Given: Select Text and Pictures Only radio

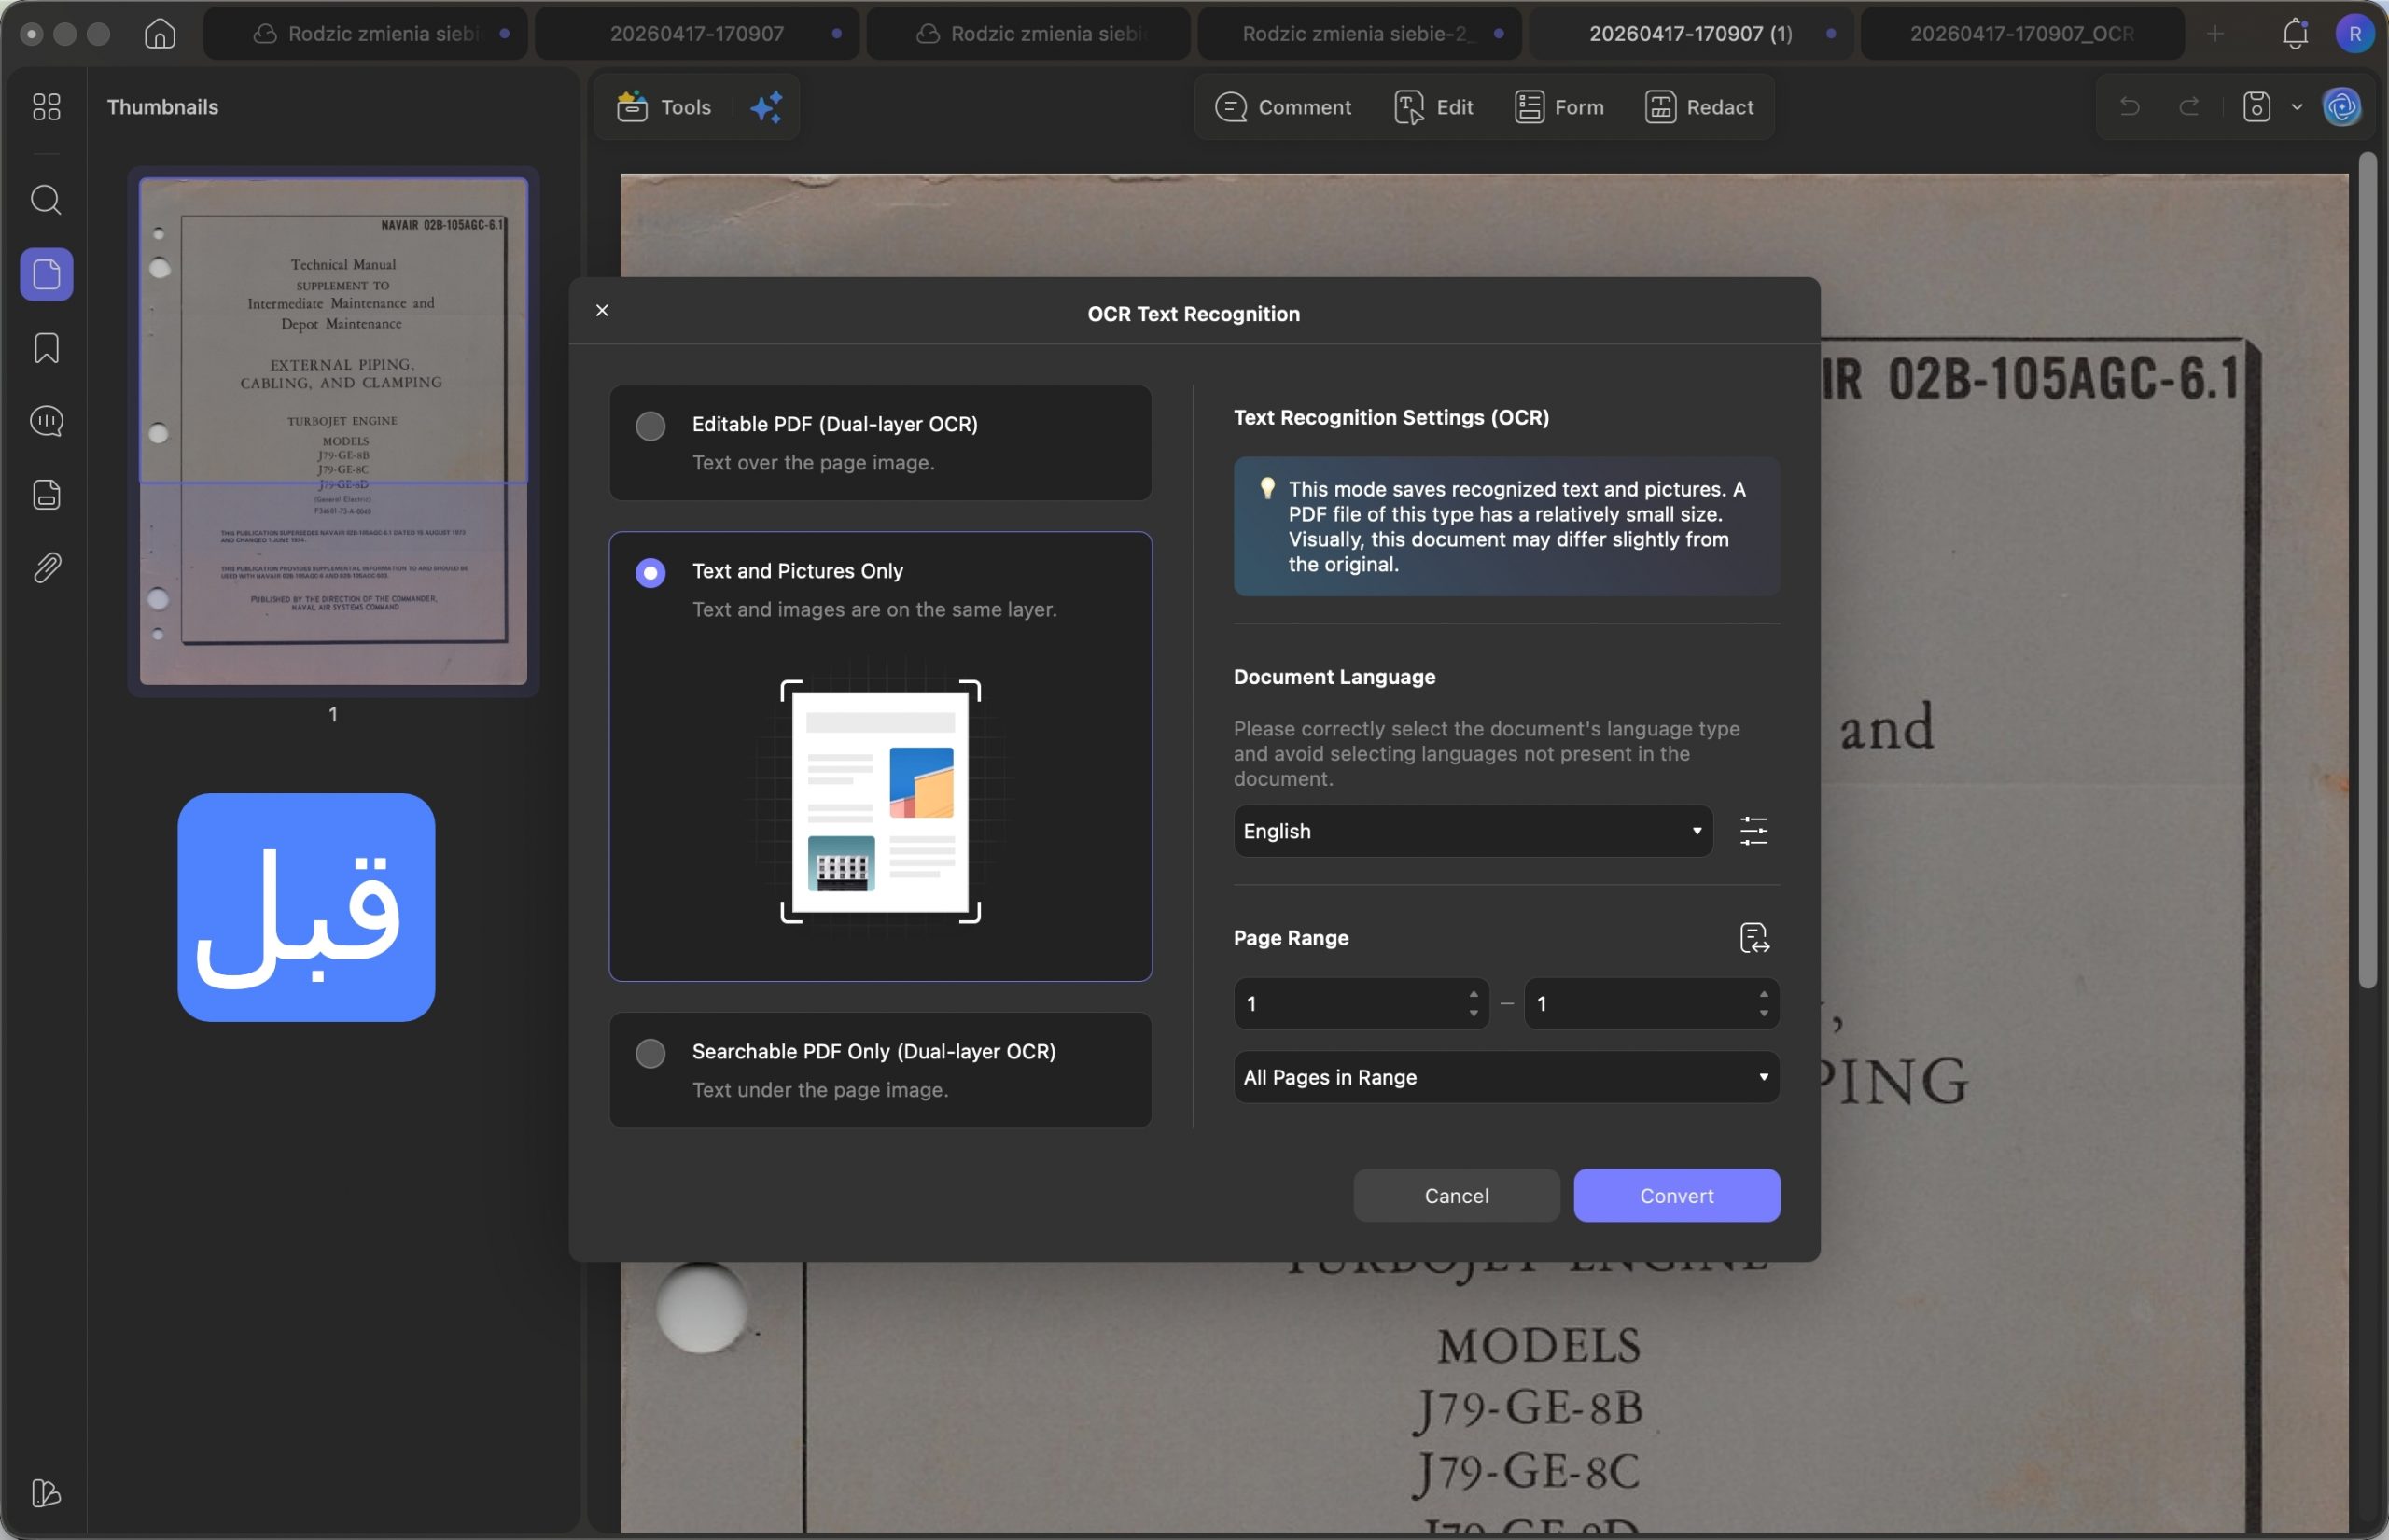Looking at the screenshot, I should point(650,573).
